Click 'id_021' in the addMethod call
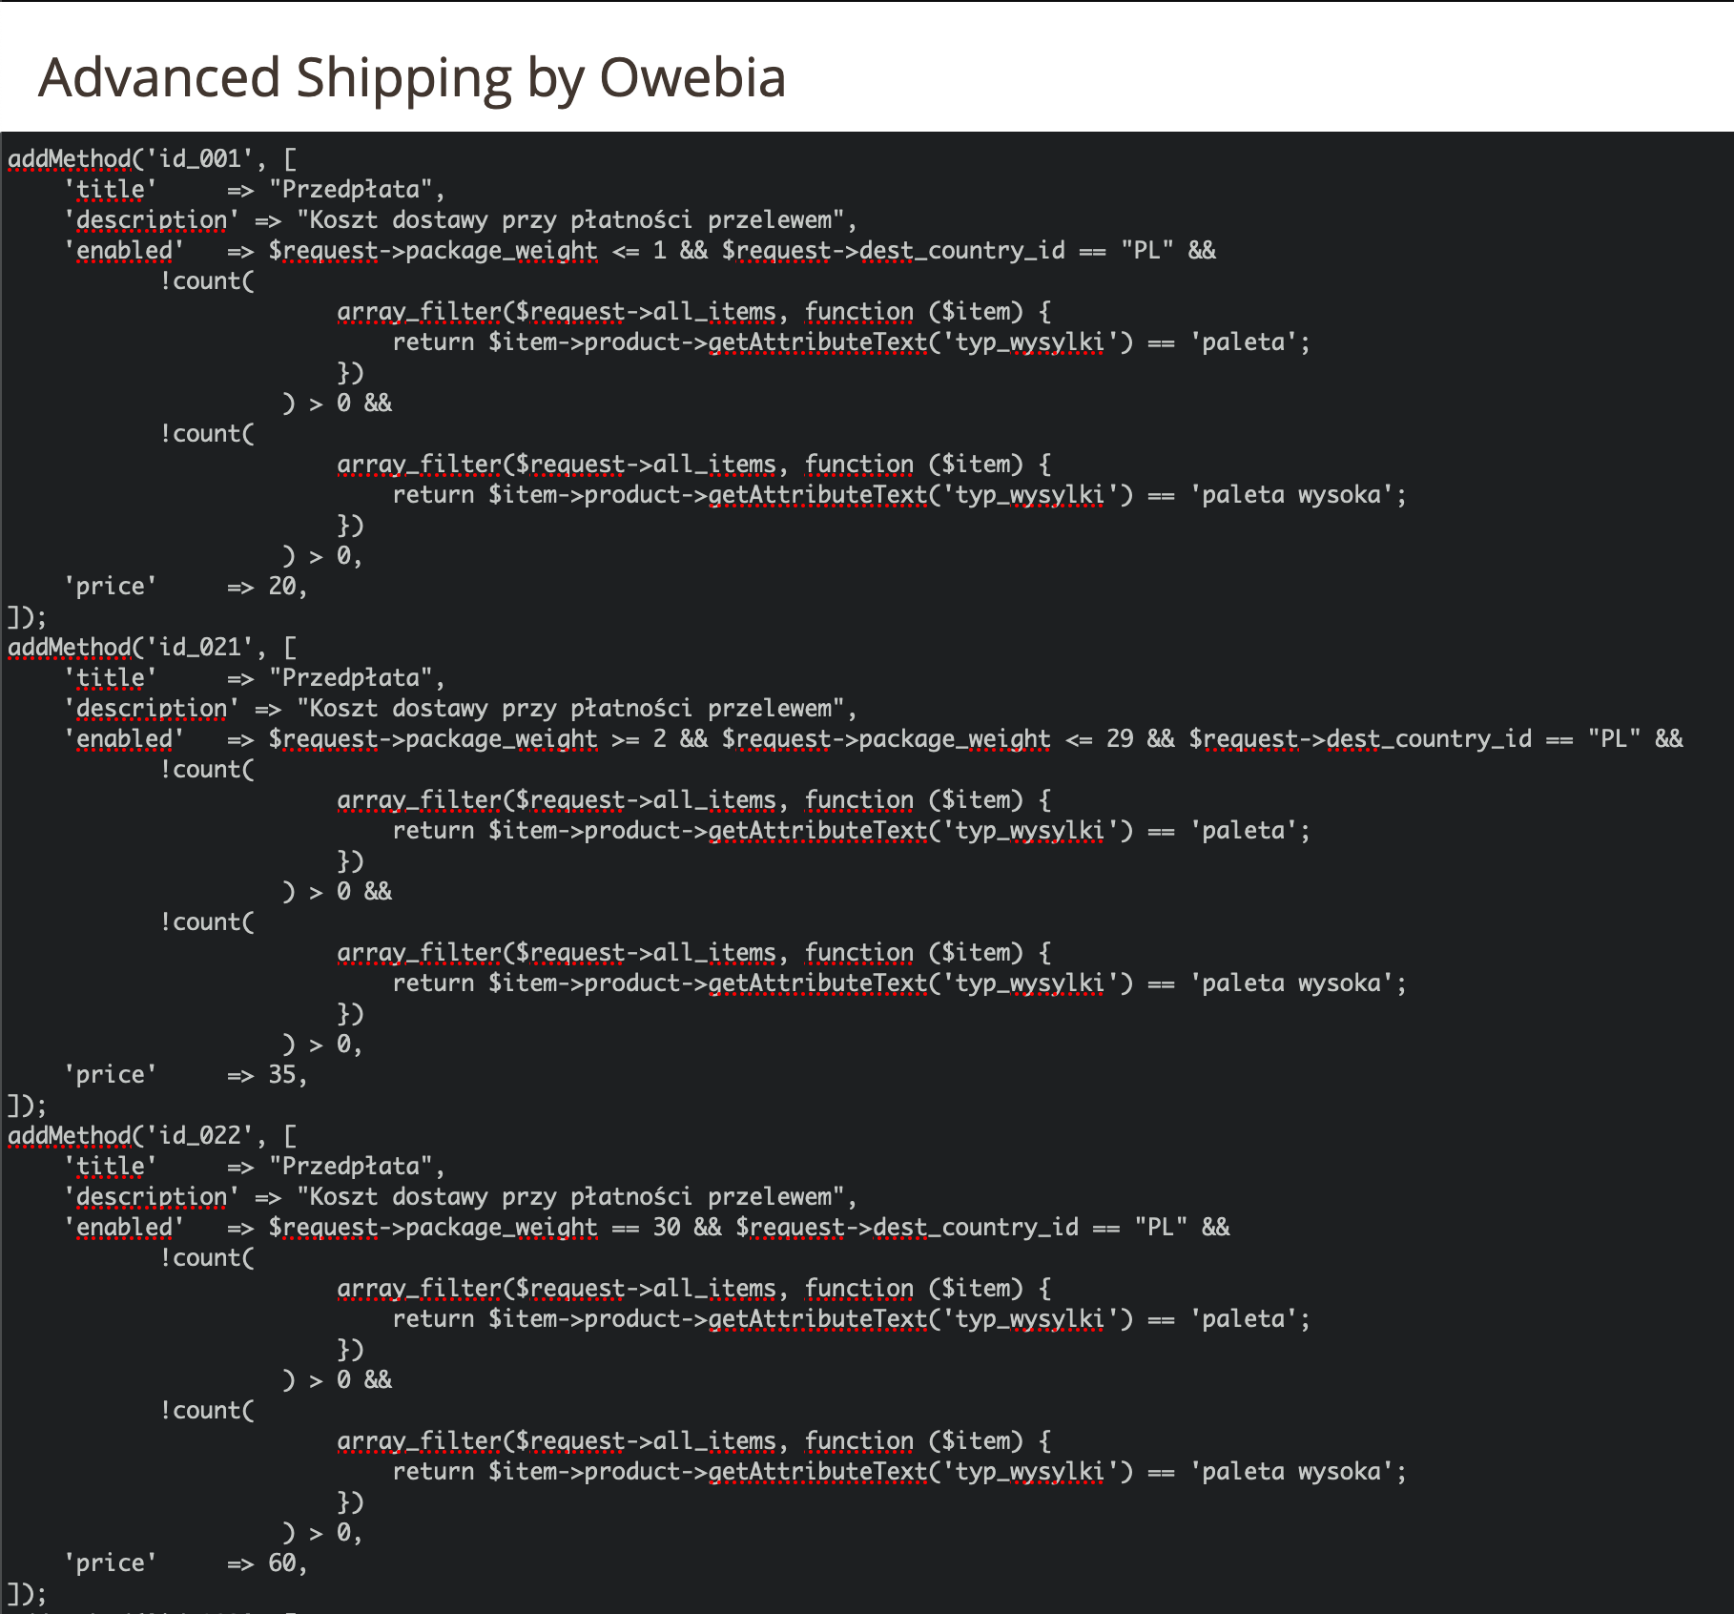1734x1614 pixels. (x=199, y=648)
